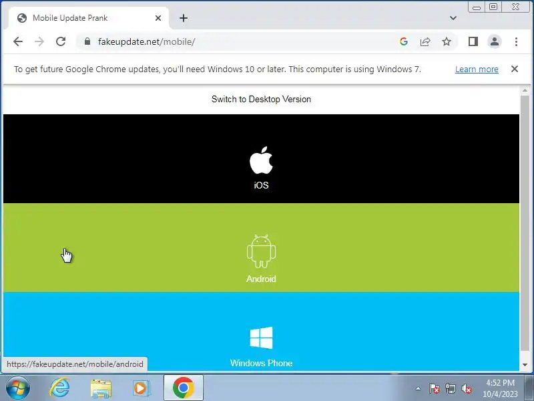
Task: Click the forward navigation arrow
Action: click(x=39, y=41)
